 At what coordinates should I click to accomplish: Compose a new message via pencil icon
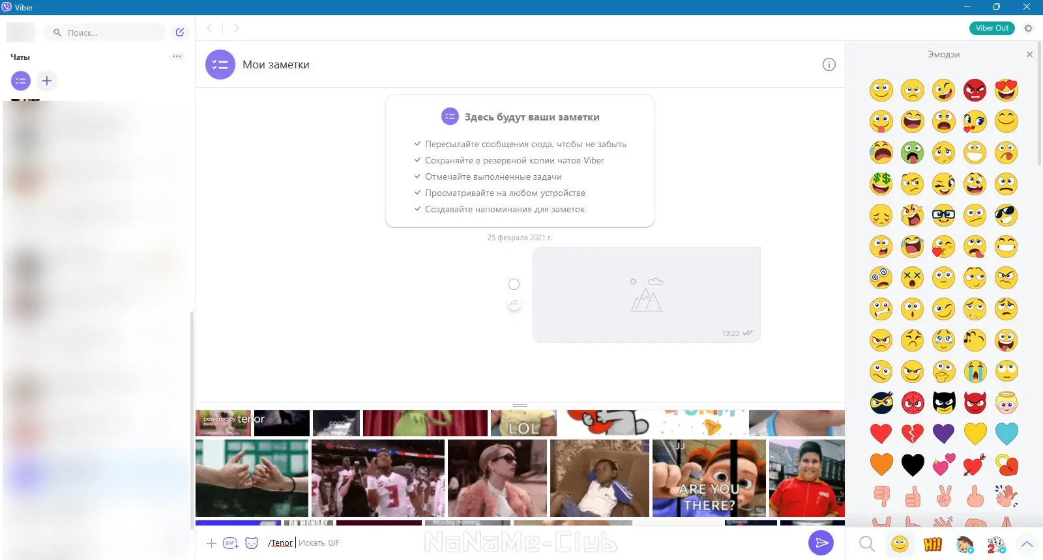click(x=180, y=32)
